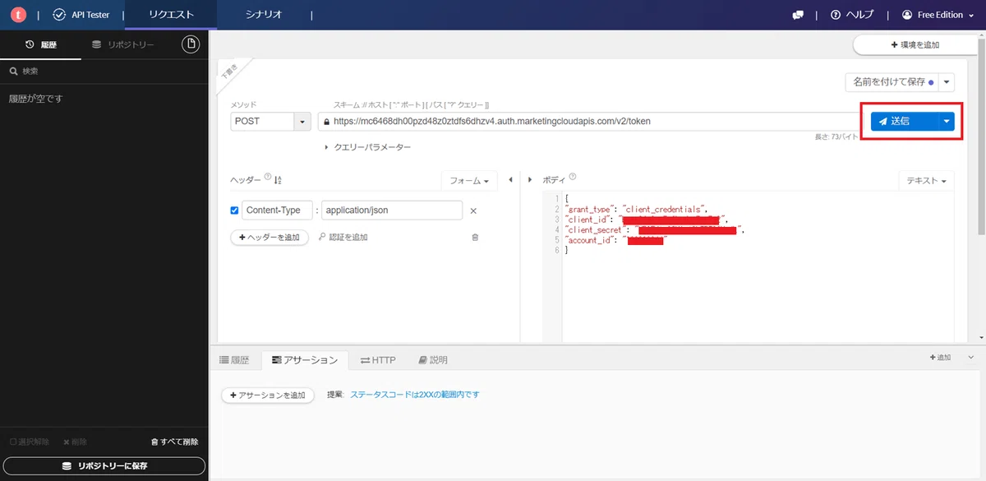Switch to the リクエスト tab
This screenshot has height=481, width=986.
(171, 15)
